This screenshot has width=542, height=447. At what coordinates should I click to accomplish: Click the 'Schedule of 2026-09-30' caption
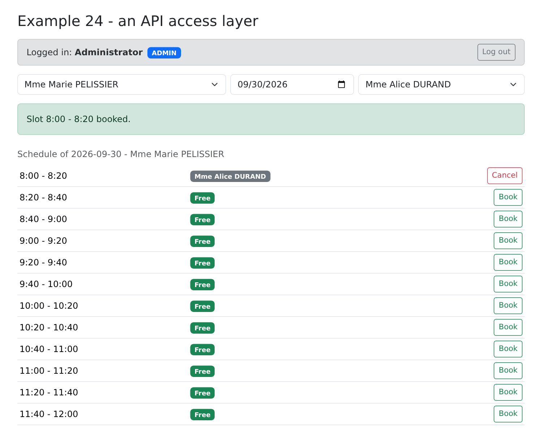tap(121, 154)
